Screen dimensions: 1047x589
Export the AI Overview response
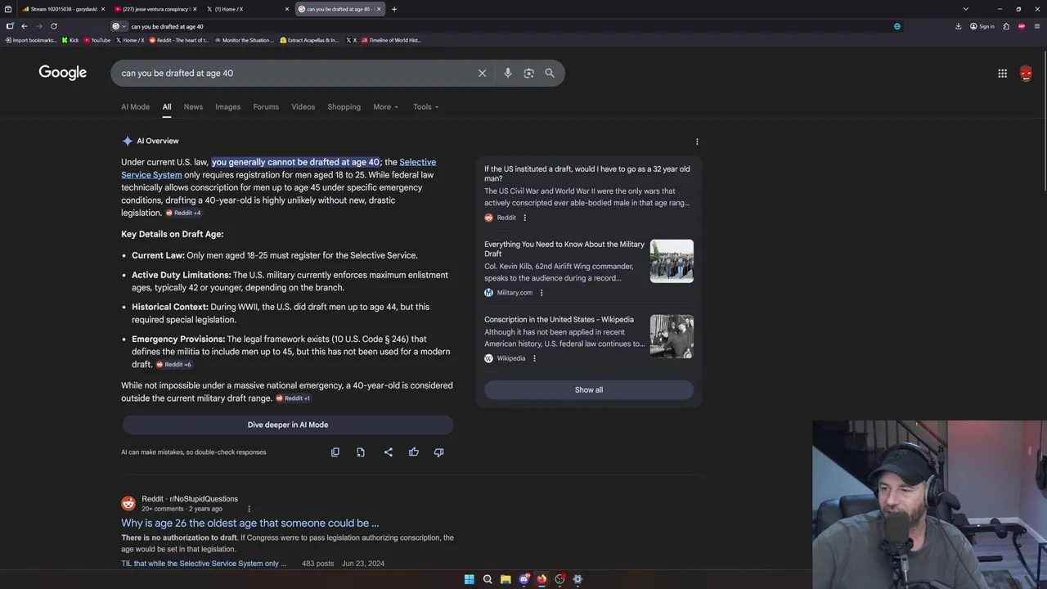click(361, 452)
